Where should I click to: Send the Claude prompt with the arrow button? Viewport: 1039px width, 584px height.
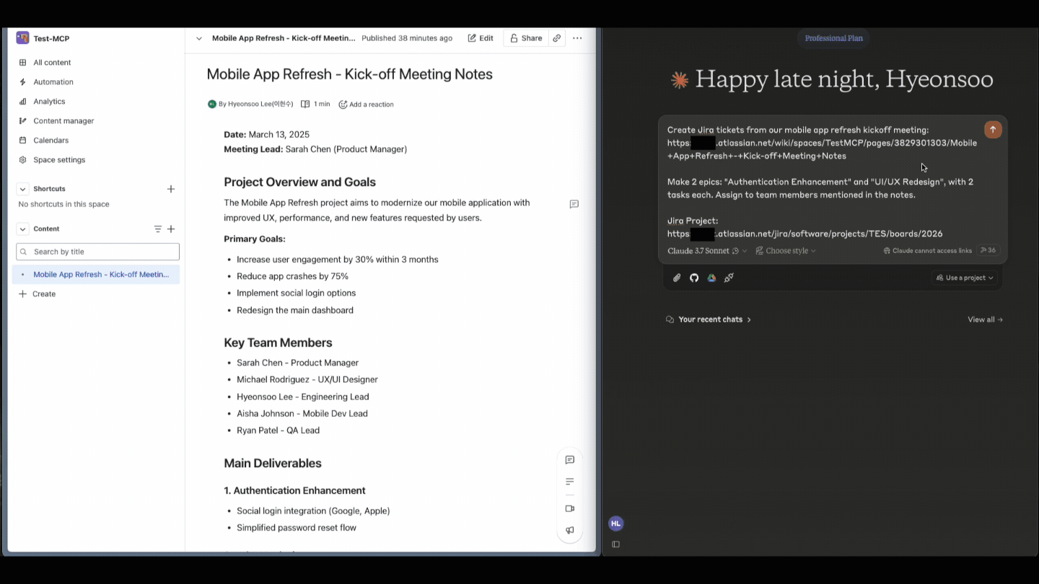(x=993, y=130)
